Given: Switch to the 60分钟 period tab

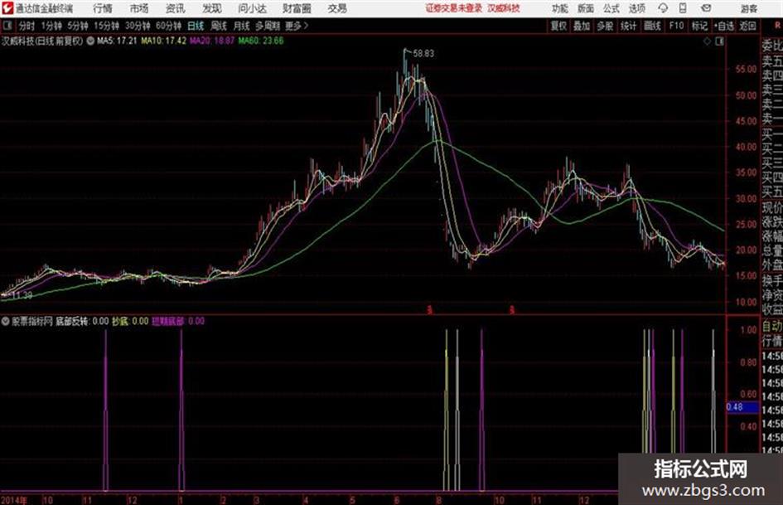Looking at the screenshot, I should (168, 26).
